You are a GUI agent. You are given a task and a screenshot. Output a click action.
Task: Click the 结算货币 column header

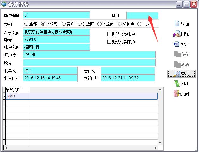[x=18, y=90]
